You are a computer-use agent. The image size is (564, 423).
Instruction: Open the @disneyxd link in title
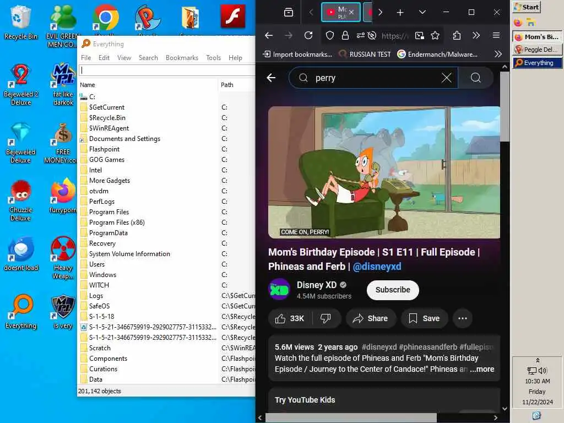pyautogui.click(x=377, y=267)
